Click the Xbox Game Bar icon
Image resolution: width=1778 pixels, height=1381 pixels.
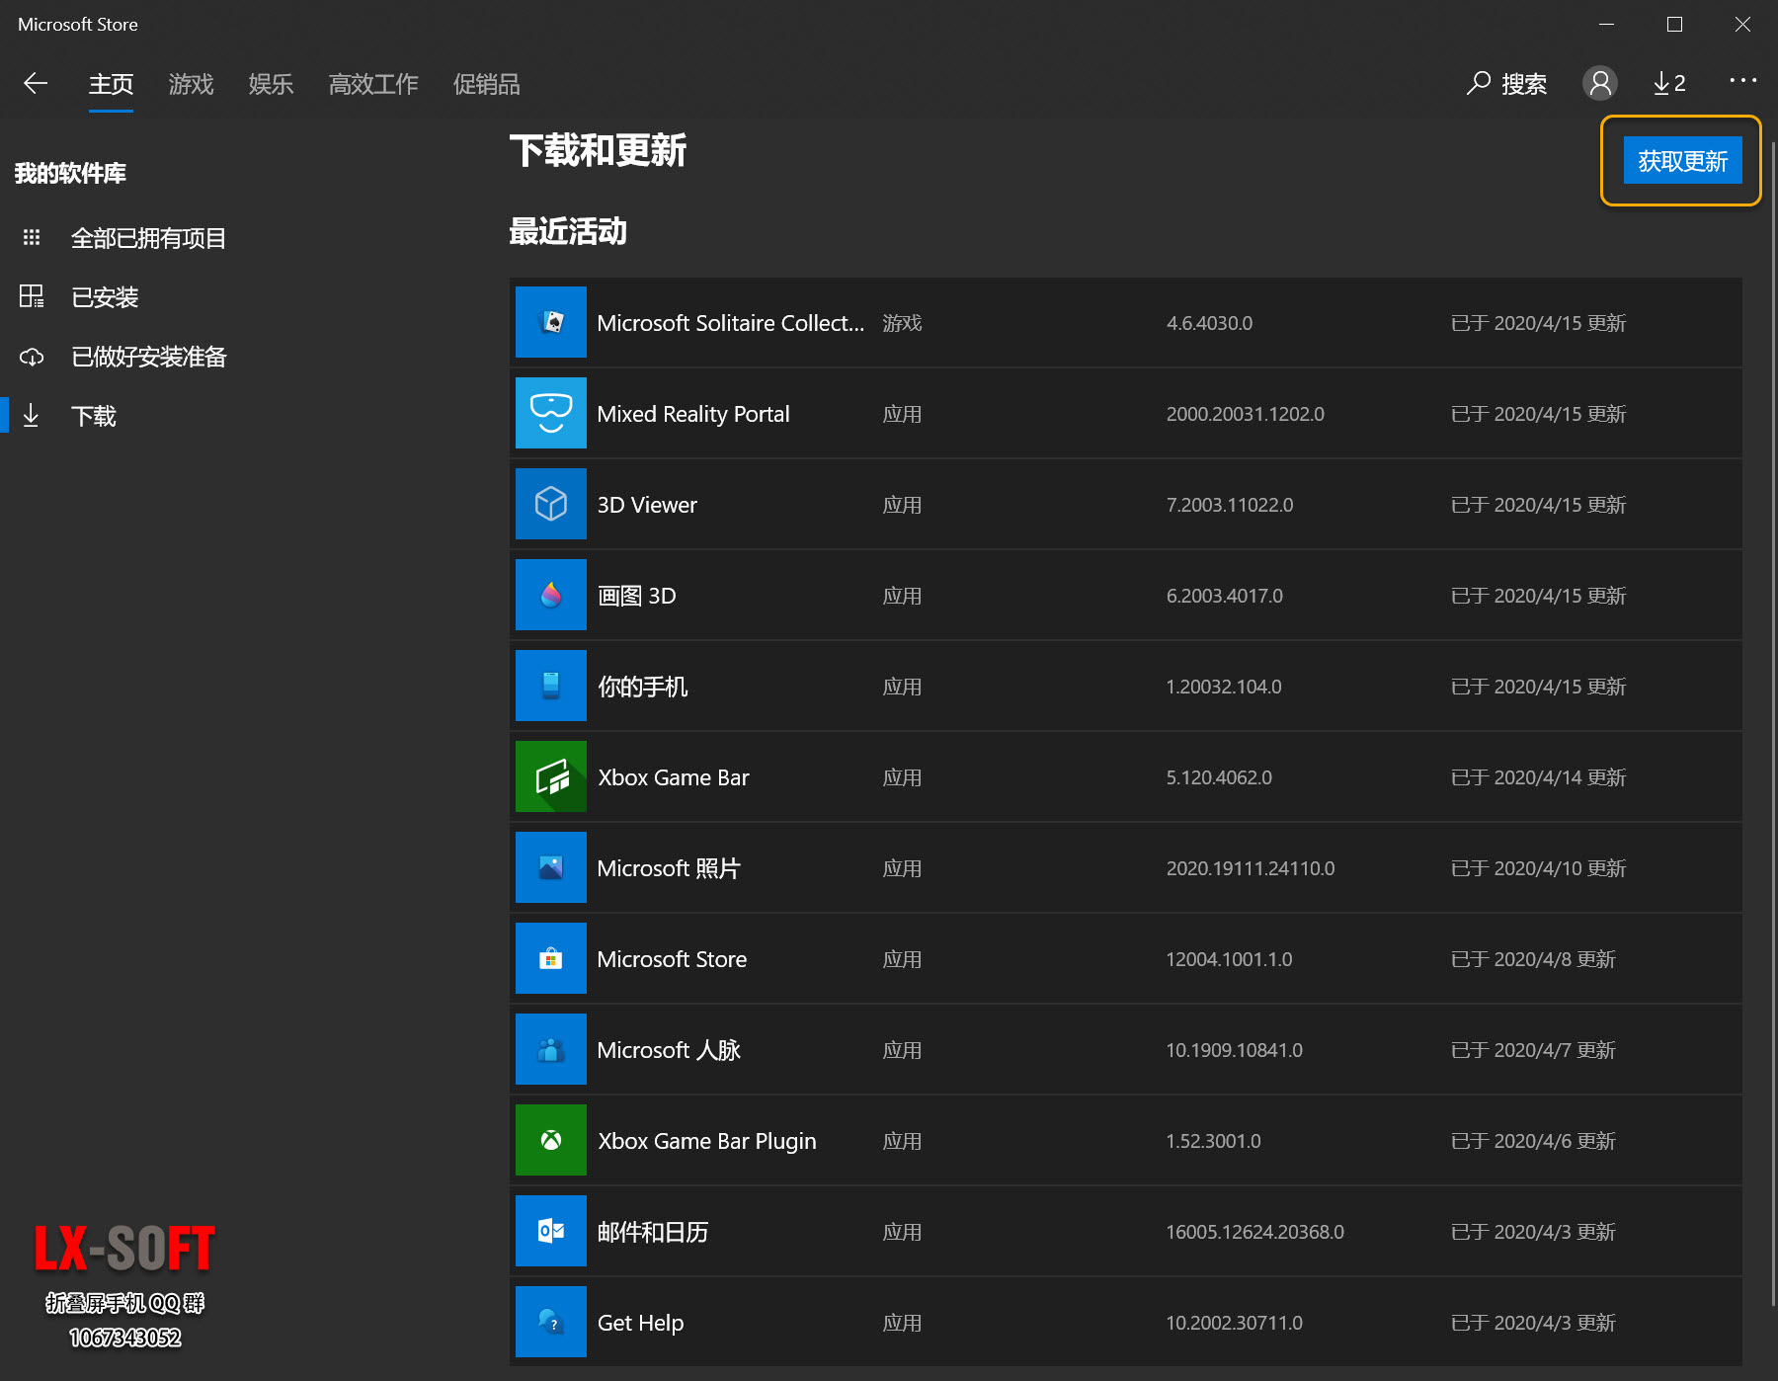[551, 777]
